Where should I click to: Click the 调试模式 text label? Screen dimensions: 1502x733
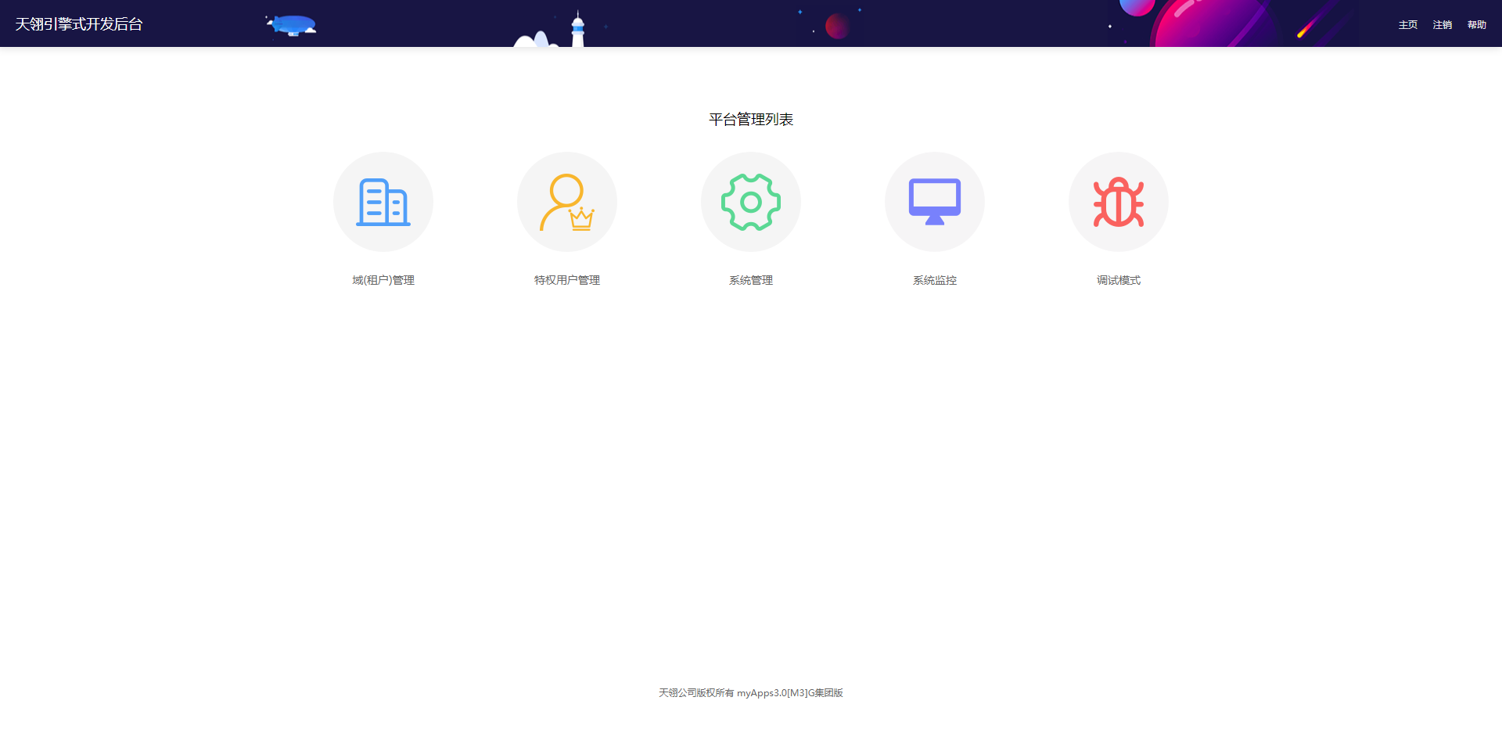[1119, 280]
